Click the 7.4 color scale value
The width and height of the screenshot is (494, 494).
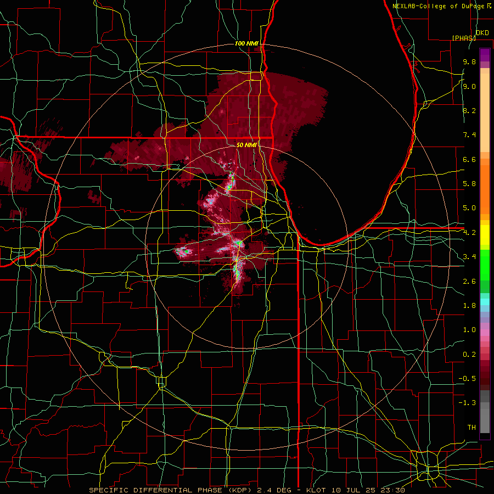click(469, 135)
